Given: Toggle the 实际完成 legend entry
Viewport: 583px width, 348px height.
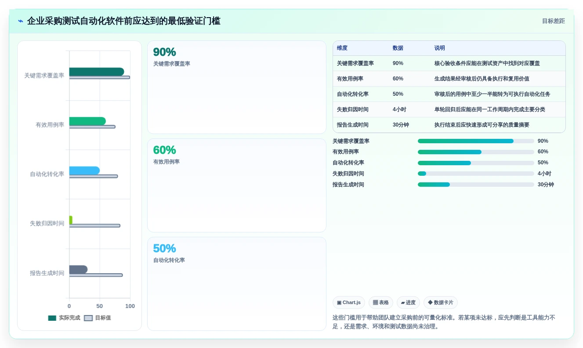Looking at the screenshot, I should coord(64,318).
